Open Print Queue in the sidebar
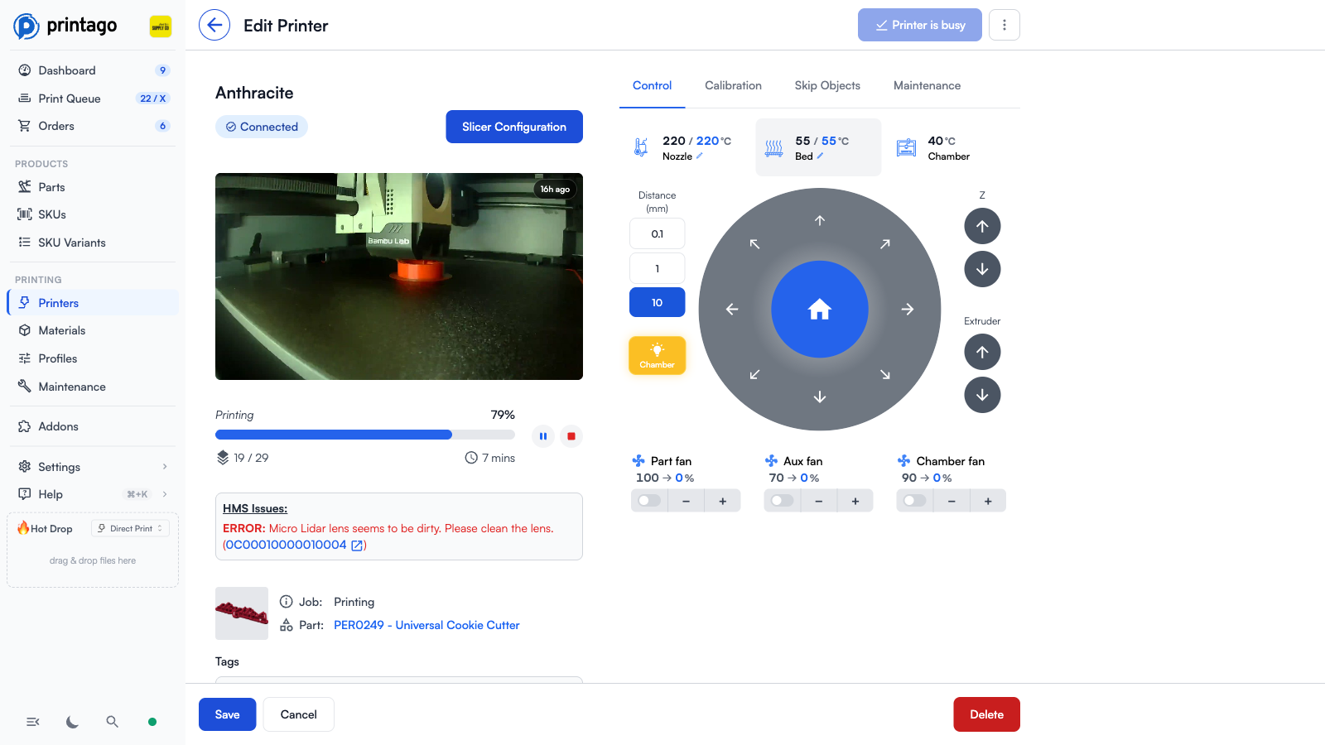1325x745 pixels. [x=93, y=99]
